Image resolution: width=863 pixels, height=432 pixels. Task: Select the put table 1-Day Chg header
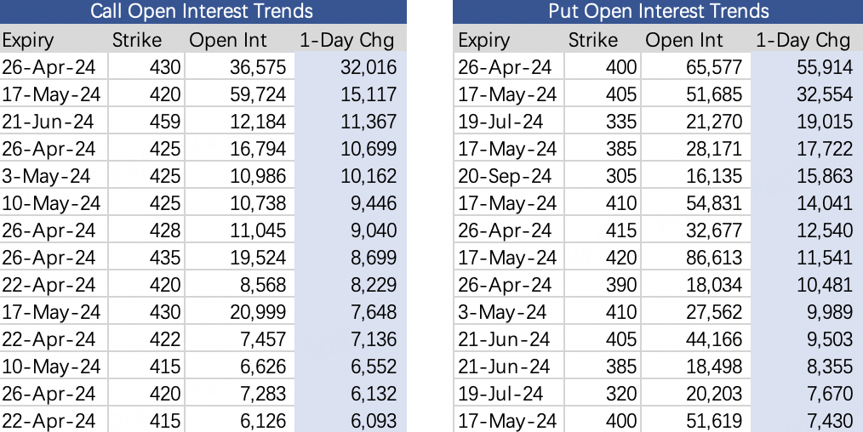coord(803,40)
